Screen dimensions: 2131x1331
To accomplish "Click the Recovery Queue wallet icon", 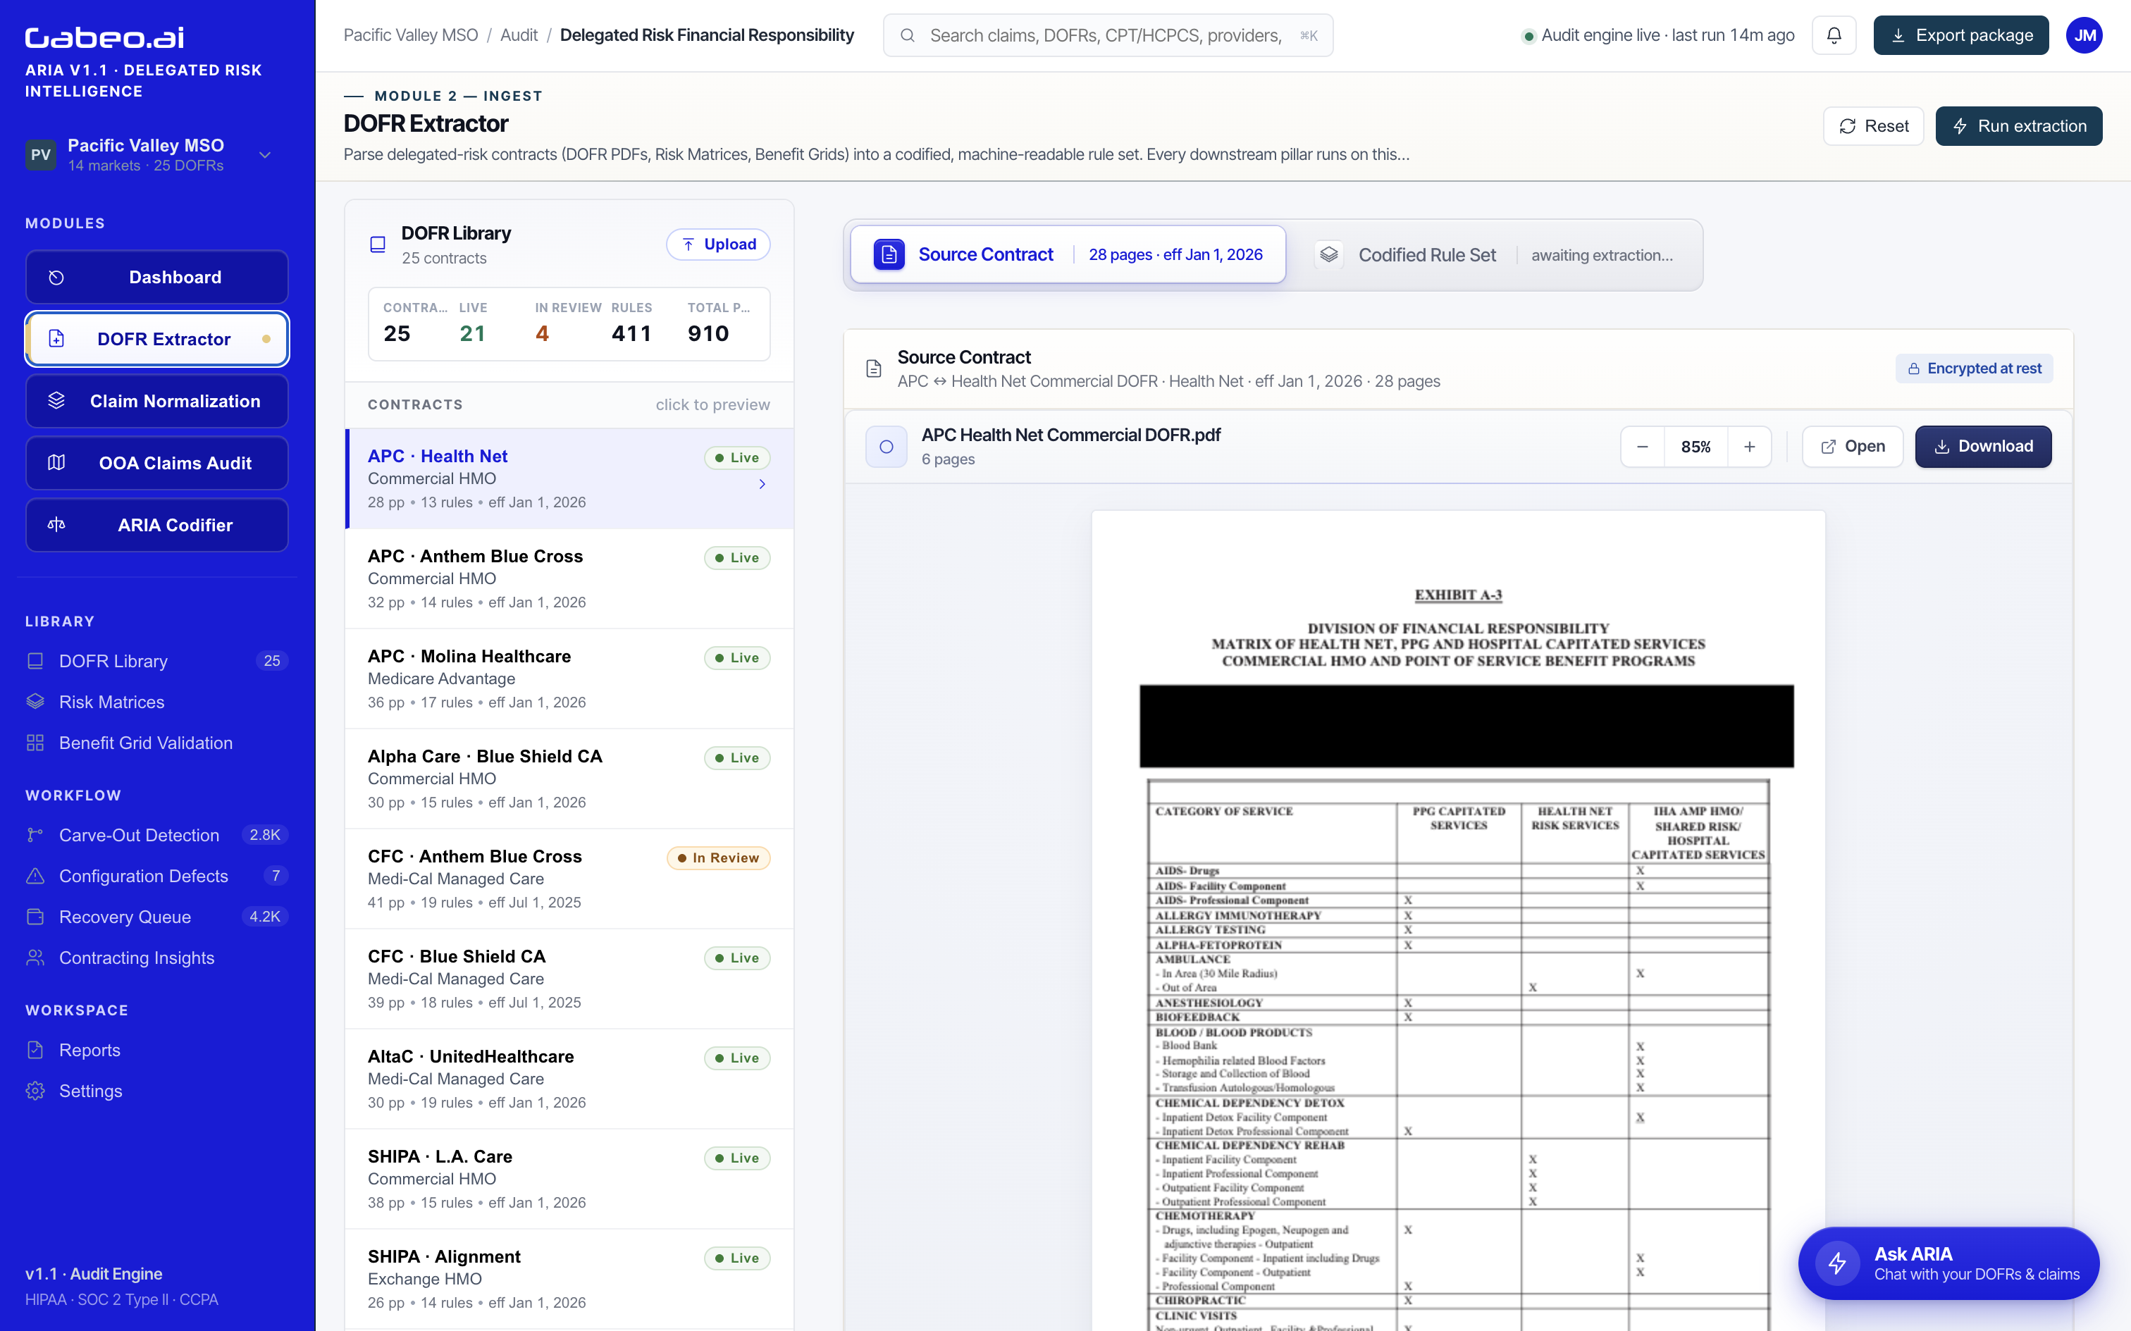I will [35, 917].
